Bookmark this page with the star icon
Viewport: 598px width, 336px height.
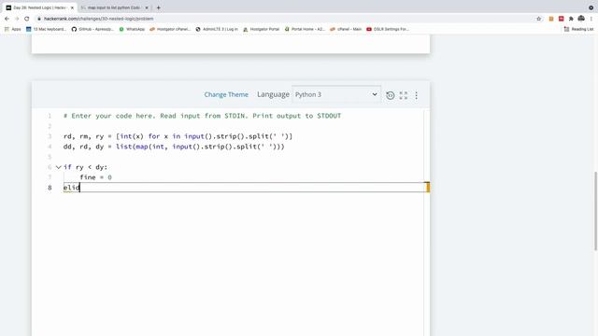pos(538,19)
